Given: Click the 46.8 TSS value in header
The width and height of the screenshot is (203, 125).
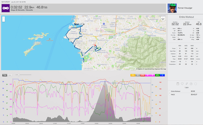Looking at the screenshot, I should [42, 7].
